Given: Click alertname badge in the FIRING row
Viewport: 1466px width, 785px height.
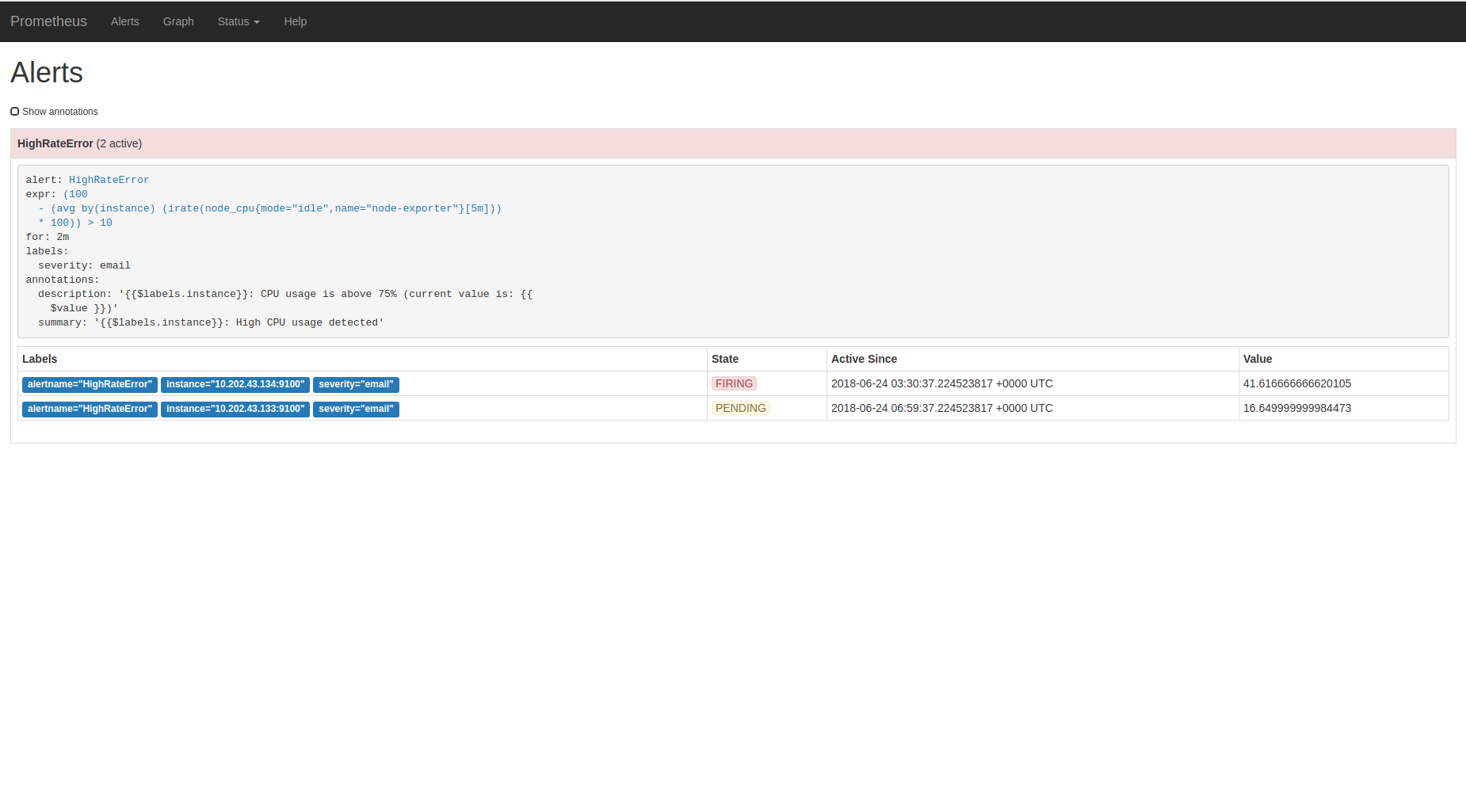Looking at the screenshot, I should 90,384.
